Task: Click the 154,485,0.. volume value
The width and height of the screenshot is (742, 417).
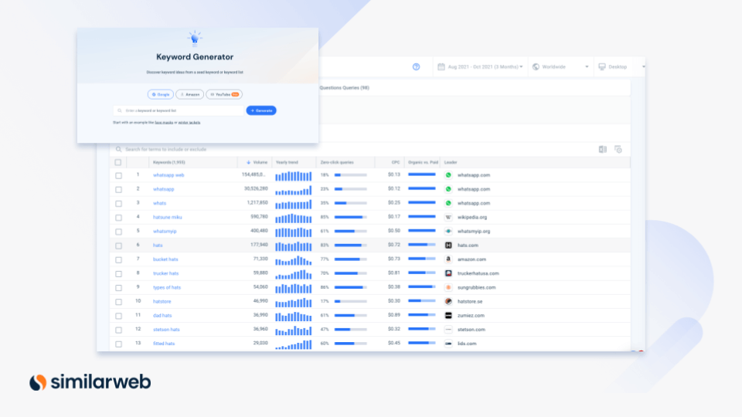Action: pyautogui.click(x=253, y=175)
